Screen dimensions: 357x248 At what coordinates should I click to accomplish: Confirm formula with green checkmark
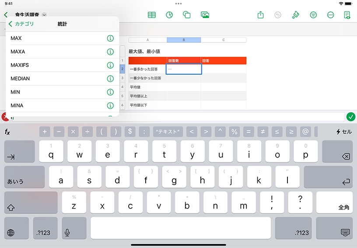tap(350, 117)
